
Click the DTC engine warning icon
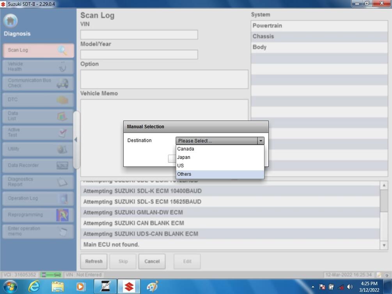click(62, 100)
